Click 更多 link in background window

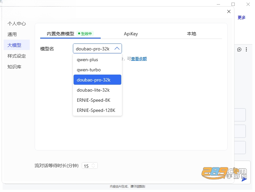tap(241, 18)
